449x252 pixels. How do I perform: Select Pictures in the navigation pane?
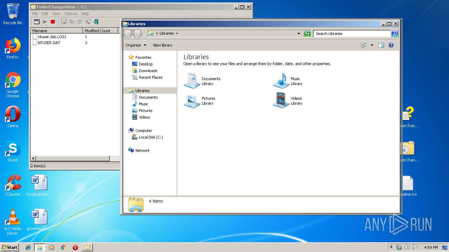[142, 111]
